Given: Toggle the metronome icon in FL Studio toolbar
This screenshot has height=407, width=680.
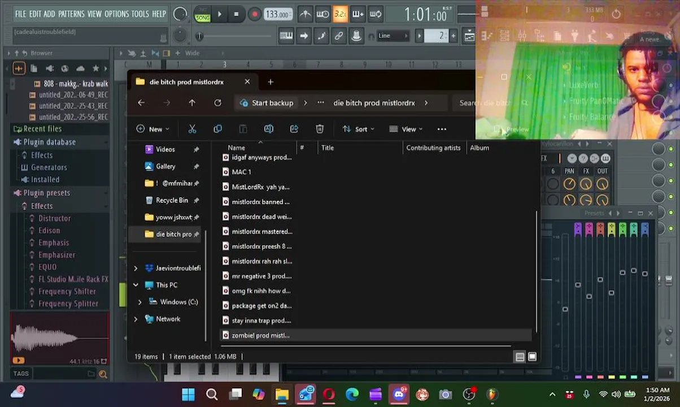Looking at the screenshot, I should (305, 14).
